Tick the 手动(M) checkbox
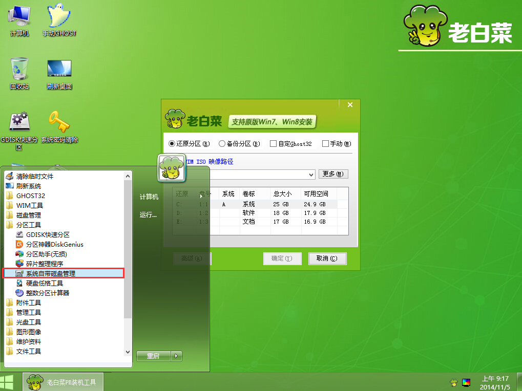Image resolution: width=522 pixels, height=391 pixels. (x=325, y=144)
